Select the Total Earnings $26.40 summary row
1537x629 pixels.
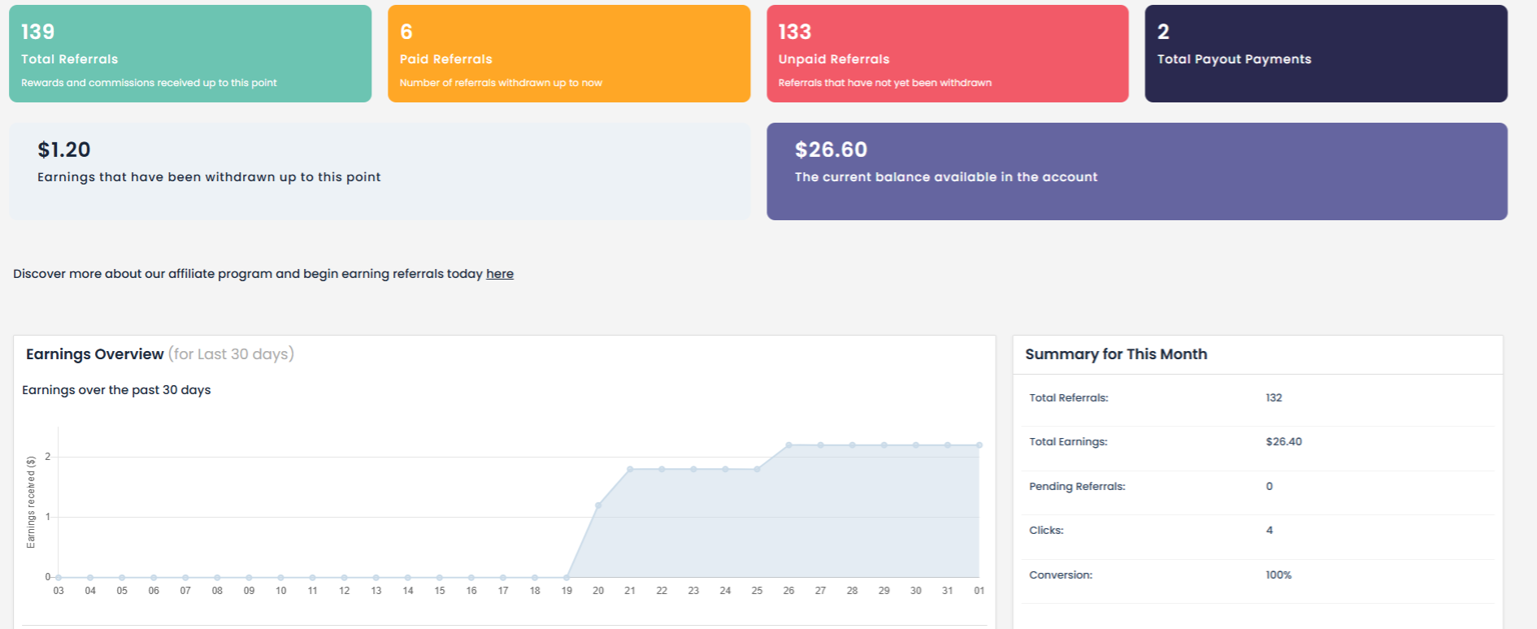(x=1257, y=442)
